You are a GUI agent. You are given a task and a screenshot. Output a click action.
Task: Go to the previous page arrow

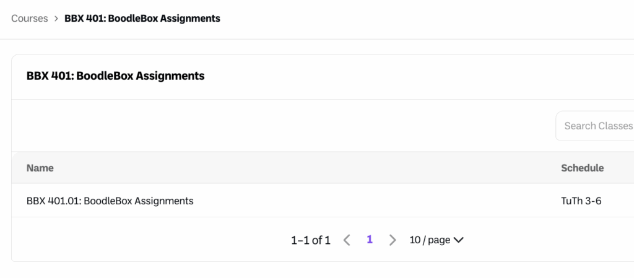coord(347,240)
